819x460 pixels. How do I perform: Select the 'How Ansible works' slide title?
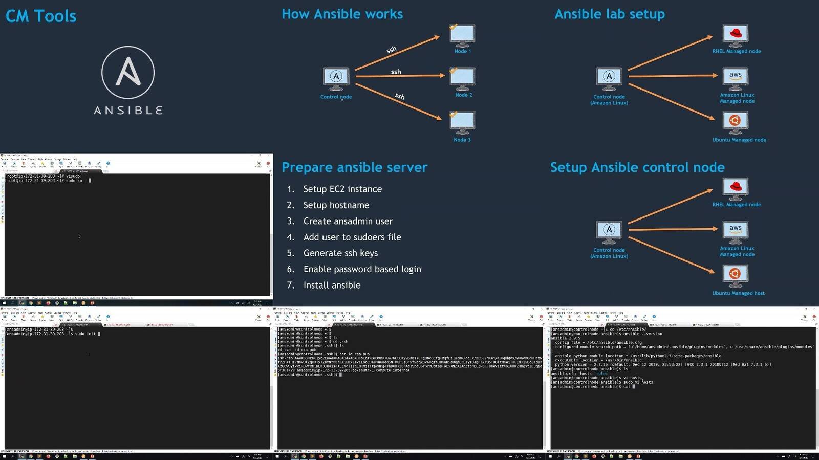point(342,14)
